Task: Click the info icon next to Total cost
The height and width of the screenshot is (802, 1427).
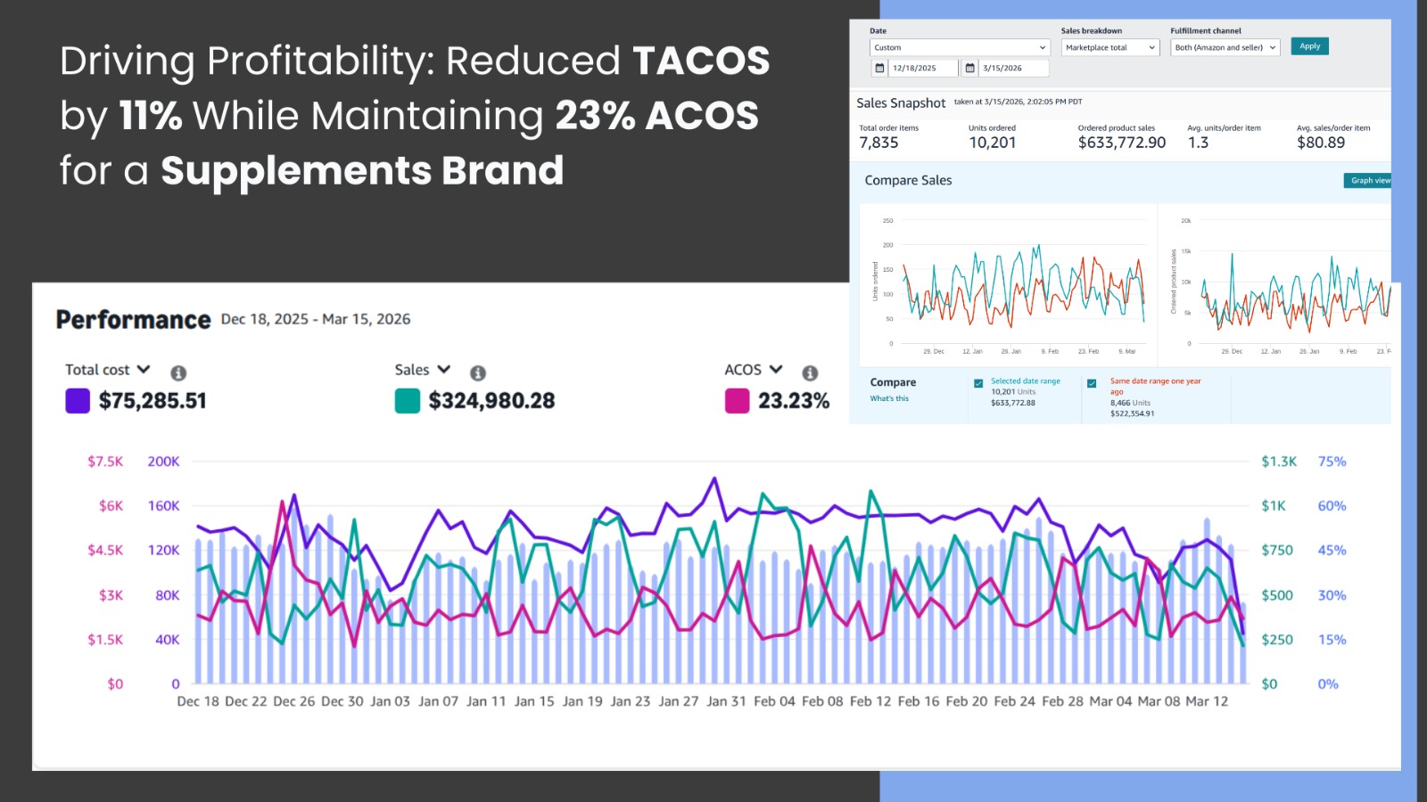Action: (178, 373)
